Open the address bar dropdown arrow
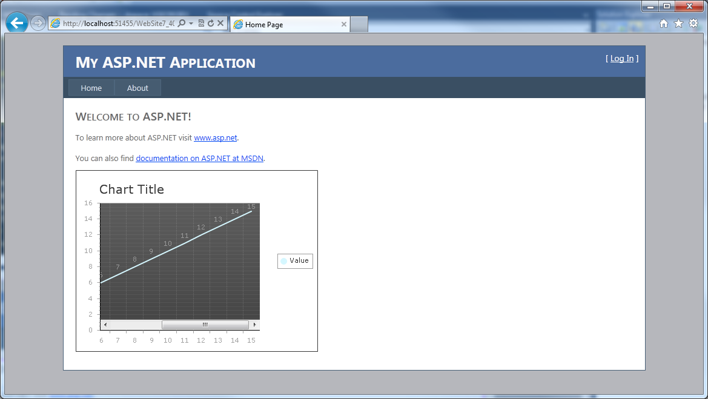Image resolution: width=708 pixels, height=399 pixels. [191, 23]
